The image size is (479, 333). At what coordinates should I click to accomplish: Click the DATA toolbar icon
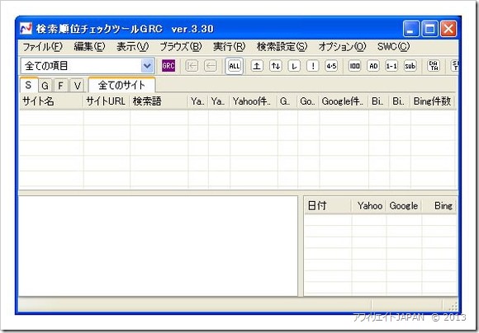434,66
